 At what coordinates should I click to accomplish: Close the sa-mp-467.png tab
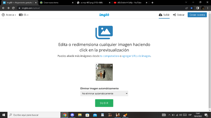click(110, 3)
